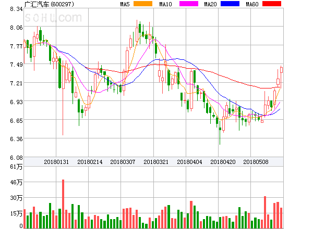Click the 46万 volume axis label

point(16,182)
